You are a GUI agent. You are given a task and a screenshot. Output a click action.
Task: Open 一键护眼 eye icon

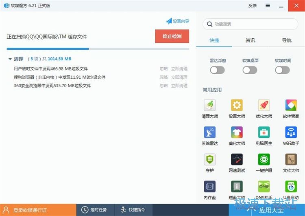264,159
